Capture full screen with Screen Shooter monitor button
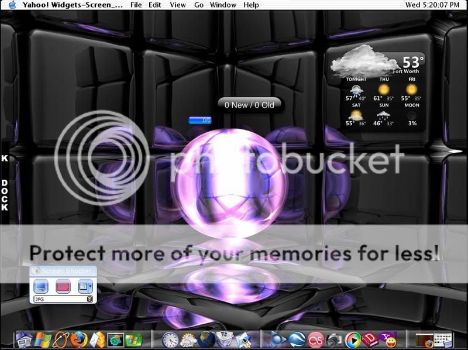This screenshot has height=350, width=468. click(41, 286)
